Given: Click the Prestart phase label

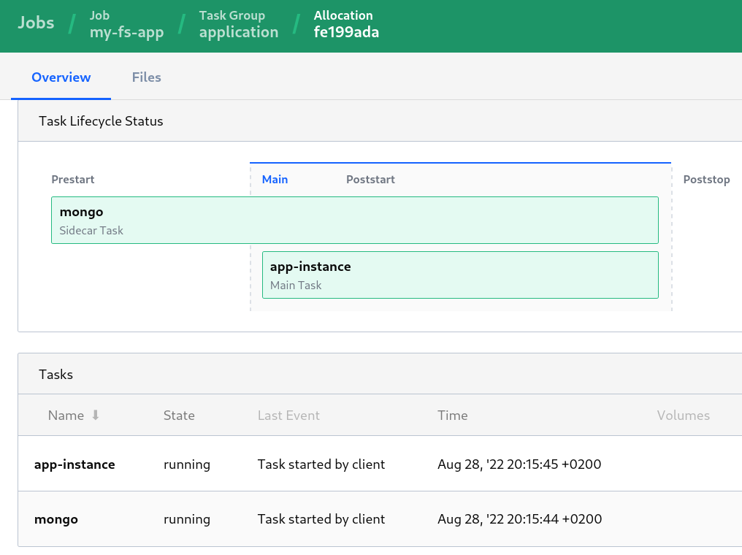Looking at the screenshot, I should (73, 180).
